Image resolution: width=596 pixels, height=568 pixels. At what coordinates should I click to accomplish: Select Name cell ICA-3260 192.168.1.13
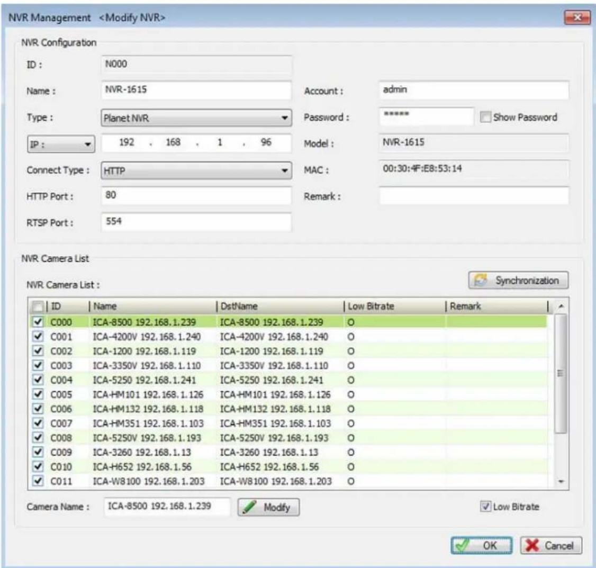[x=142, y=453]
